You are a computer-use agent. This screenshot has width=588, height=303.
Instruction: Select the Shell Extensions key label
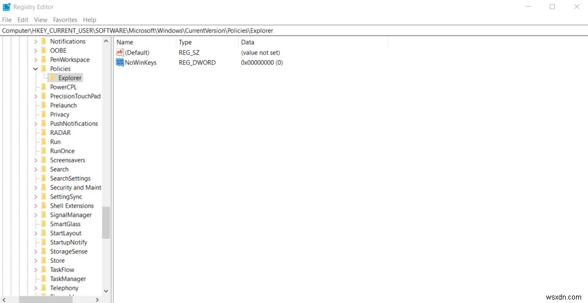click(72, 205)
